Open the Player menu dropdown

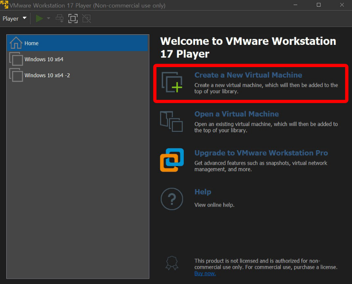click(x=14, y=19)
